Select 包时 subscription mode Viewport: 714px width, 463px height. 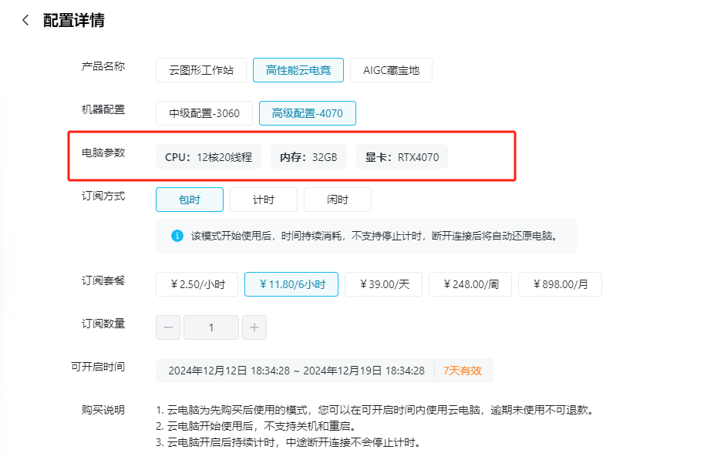pyautogui.click(x=190, y=200)
